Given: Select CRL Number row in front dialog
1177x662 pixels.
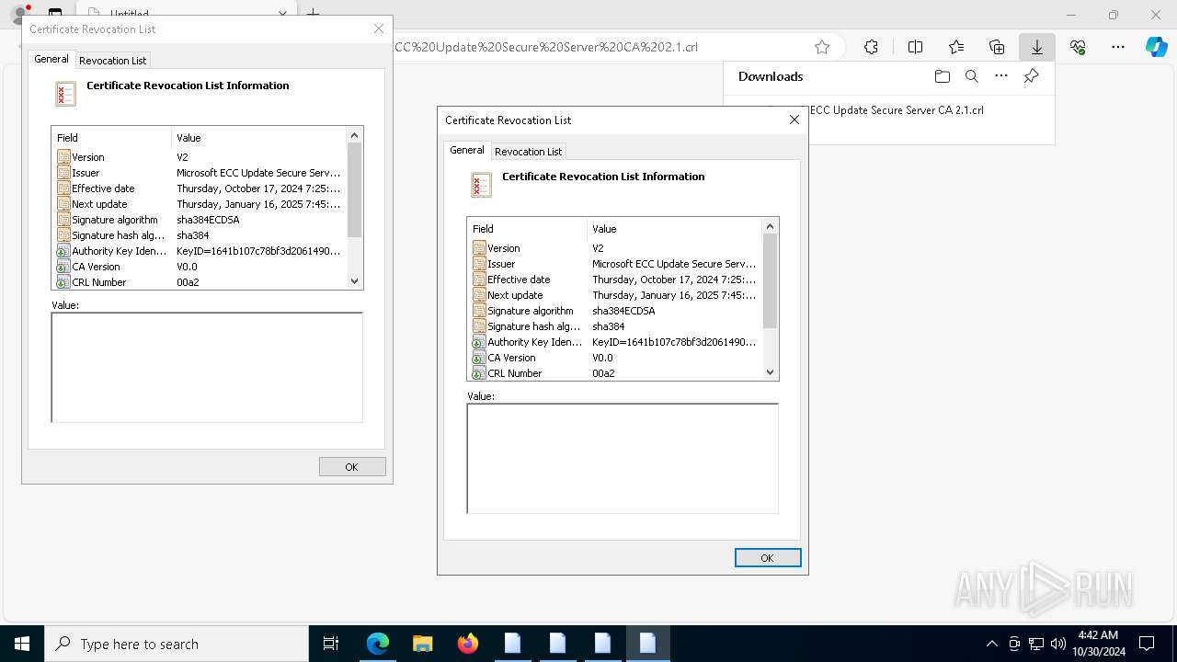Looking at the screenshot, I should pos(615,373).
